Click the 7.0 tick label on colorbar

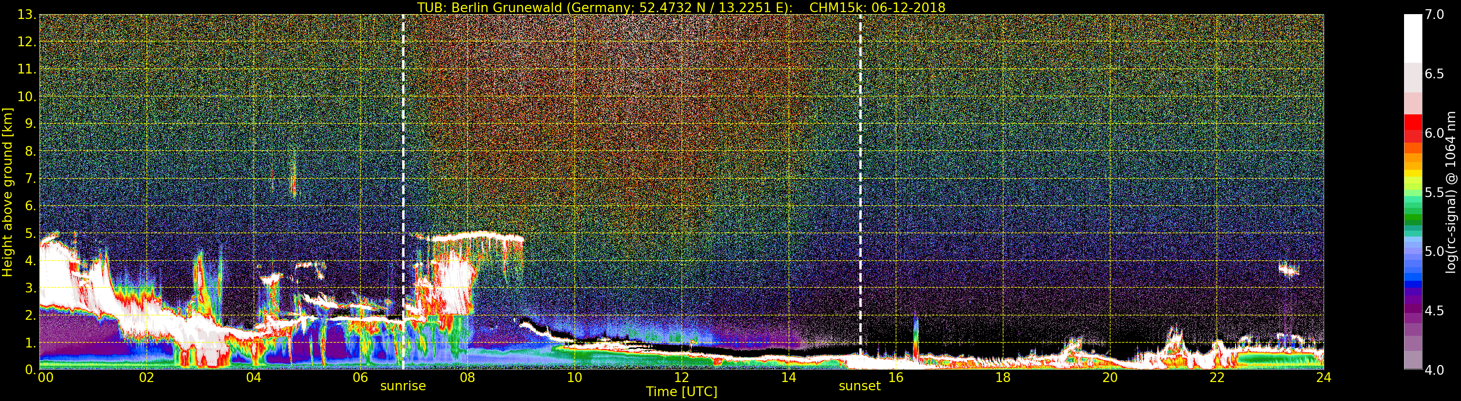coord(1435,15)
